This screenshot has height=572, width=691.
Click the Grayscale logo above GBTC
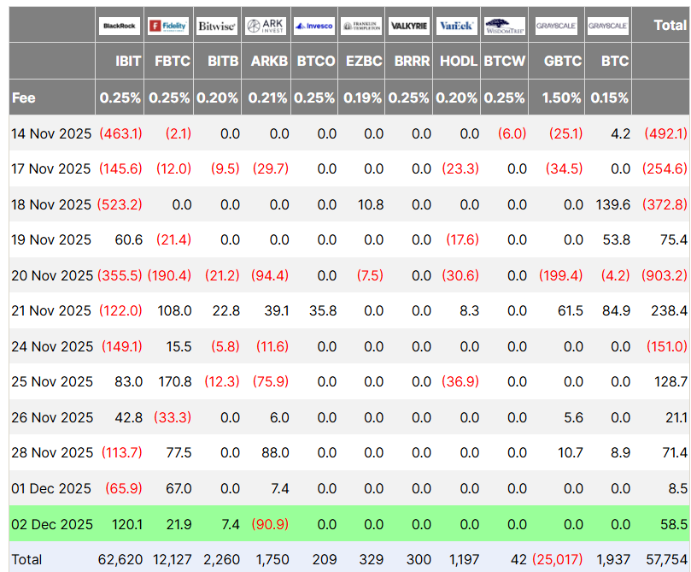(x=556, y=26)
